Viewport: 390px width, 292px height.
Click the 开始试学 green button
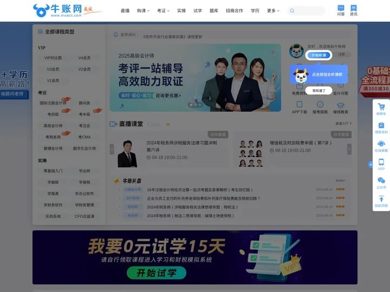coord(157,273)
